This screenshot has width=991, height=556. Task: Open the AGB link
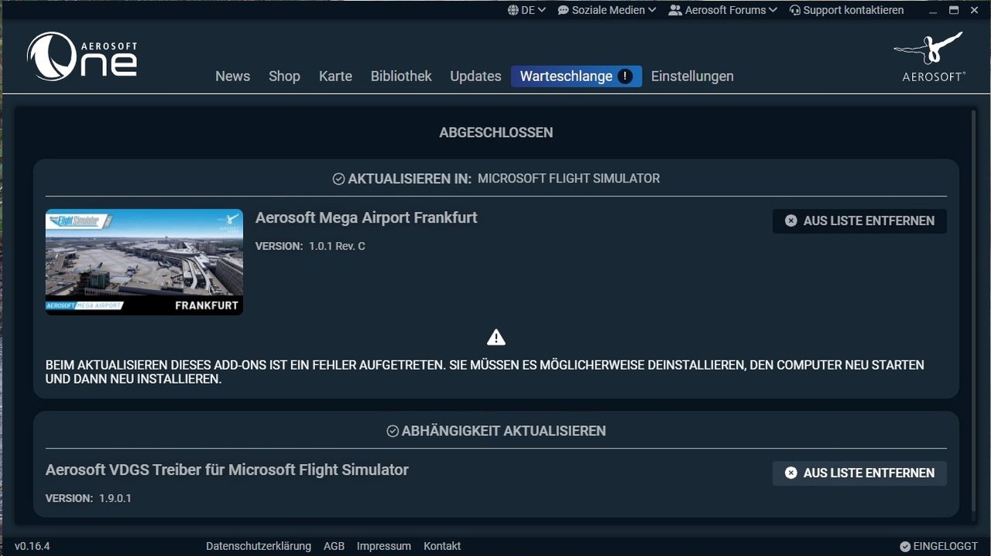pyautogui.click(x=334, y=546)
